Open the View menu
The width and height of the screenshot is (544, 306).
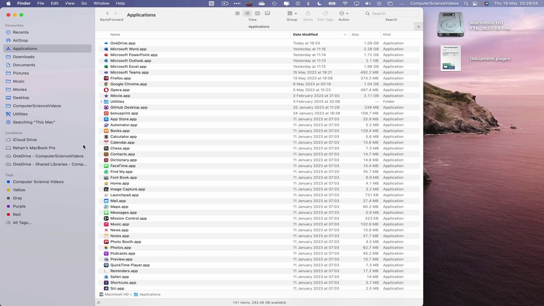tap(70, 3)
